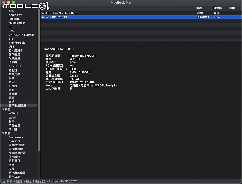Select 診斷 in the sidebar

click(11, 90)
